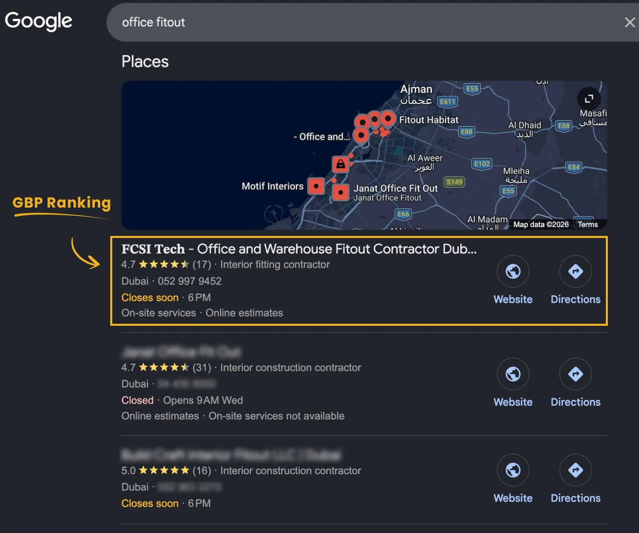Open the Website link under the FCSI Tech icon

(513, 299)
